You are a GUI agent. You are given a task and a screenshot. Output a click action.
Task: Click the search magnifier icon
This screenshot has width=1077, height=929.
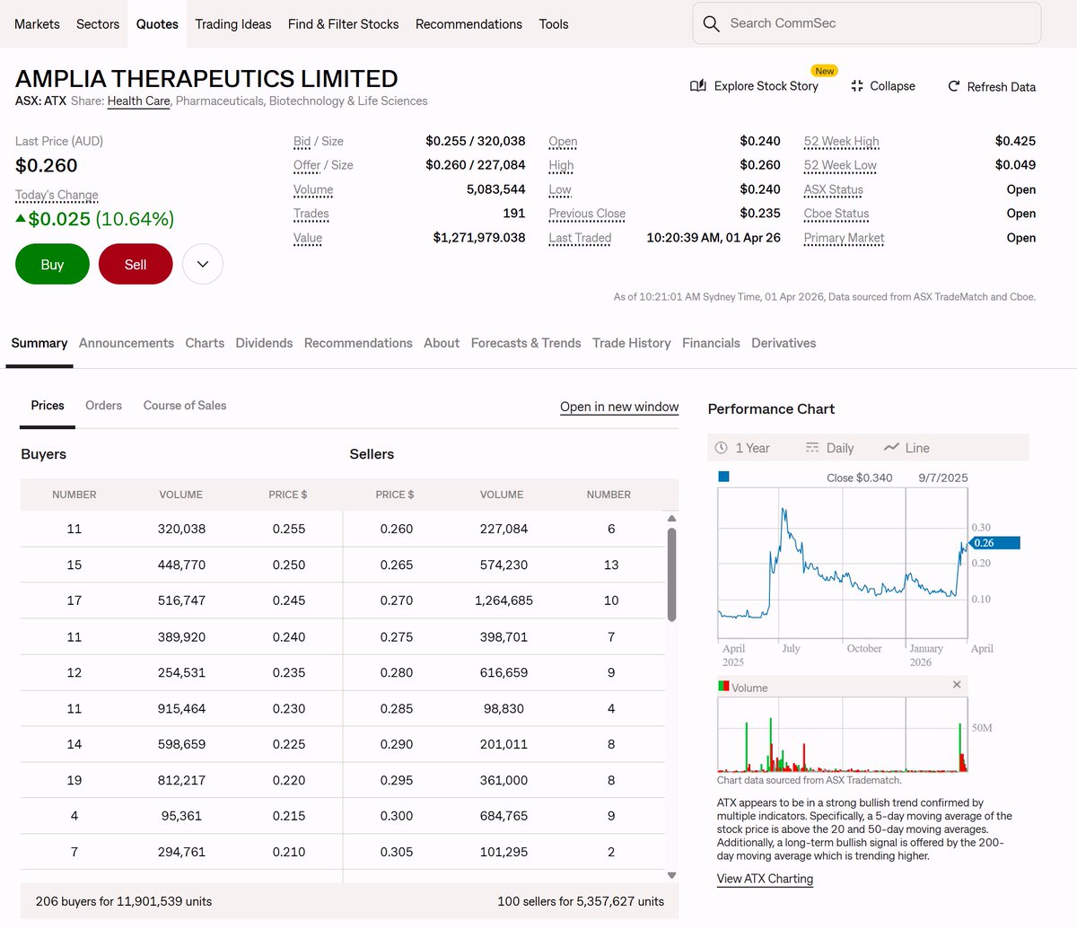click(711, 23)
